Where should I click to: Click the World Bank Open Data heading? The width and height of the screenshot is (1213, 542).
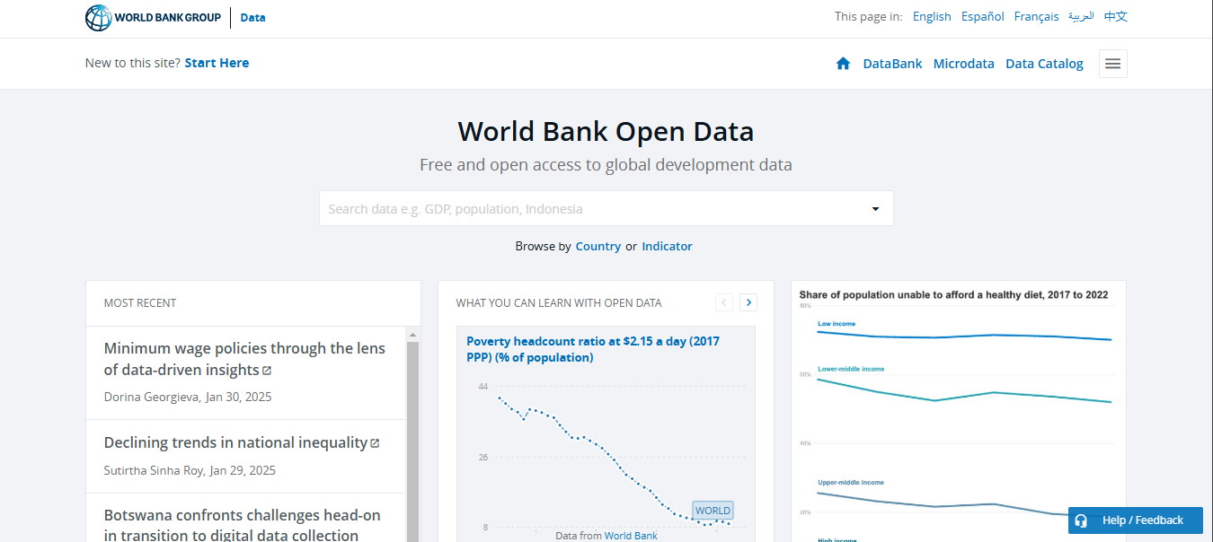(606, 132)
